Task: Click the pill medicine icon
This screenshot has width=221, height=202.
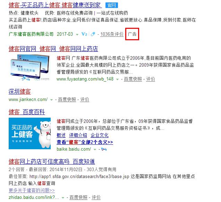Action: point(93,34)
